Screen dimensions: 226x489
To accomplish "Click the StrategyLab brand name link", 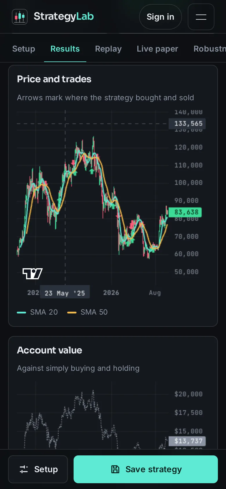I will [x=64, y=17].
